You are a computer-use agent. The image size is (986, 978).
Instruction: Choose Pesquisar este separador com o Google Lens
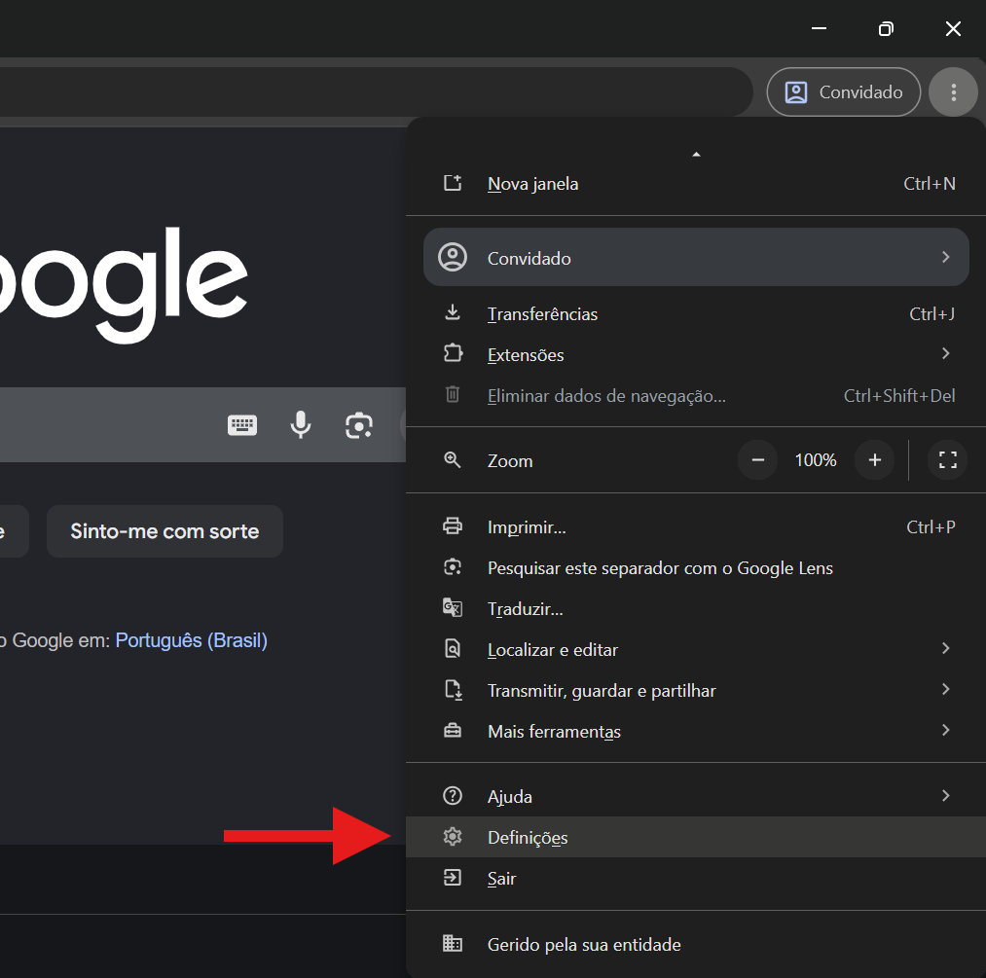point(696,567)
